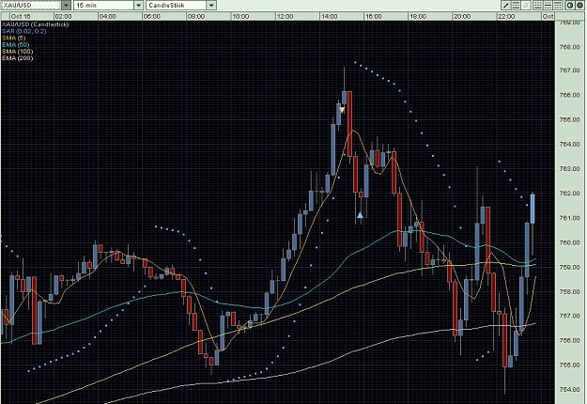Click the 16:00 time axis label
This screenshot has height=404, width=587.
(x=373, y=17)
